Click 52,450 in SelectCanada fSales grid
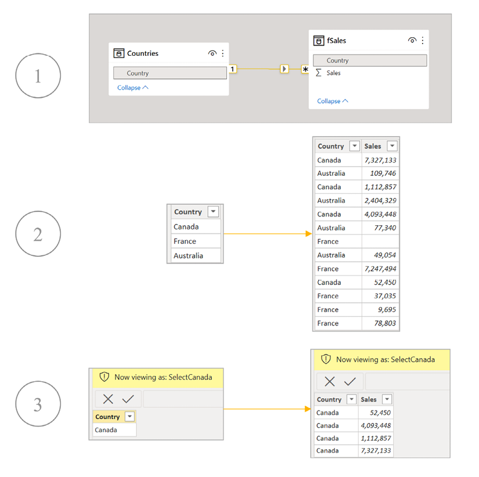Screen dimensions: 479x477 click(380, 413)
